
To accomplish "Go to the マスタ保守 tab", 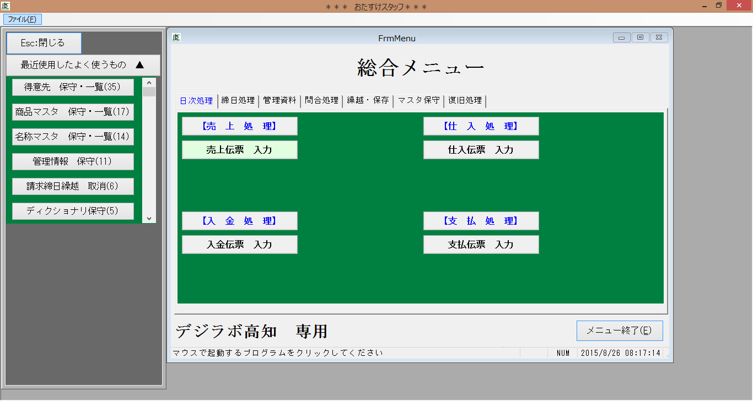I will [x=418, y=101].
